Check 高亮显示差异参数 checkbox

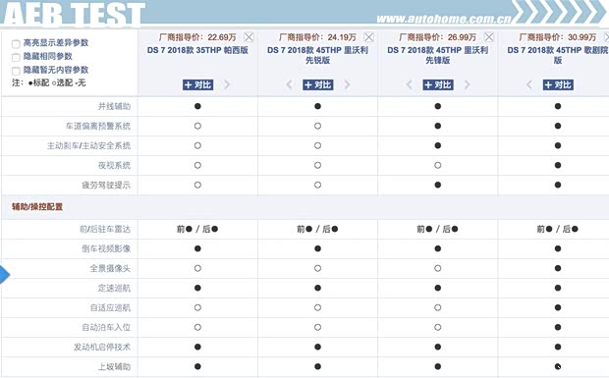pos(16,44)
